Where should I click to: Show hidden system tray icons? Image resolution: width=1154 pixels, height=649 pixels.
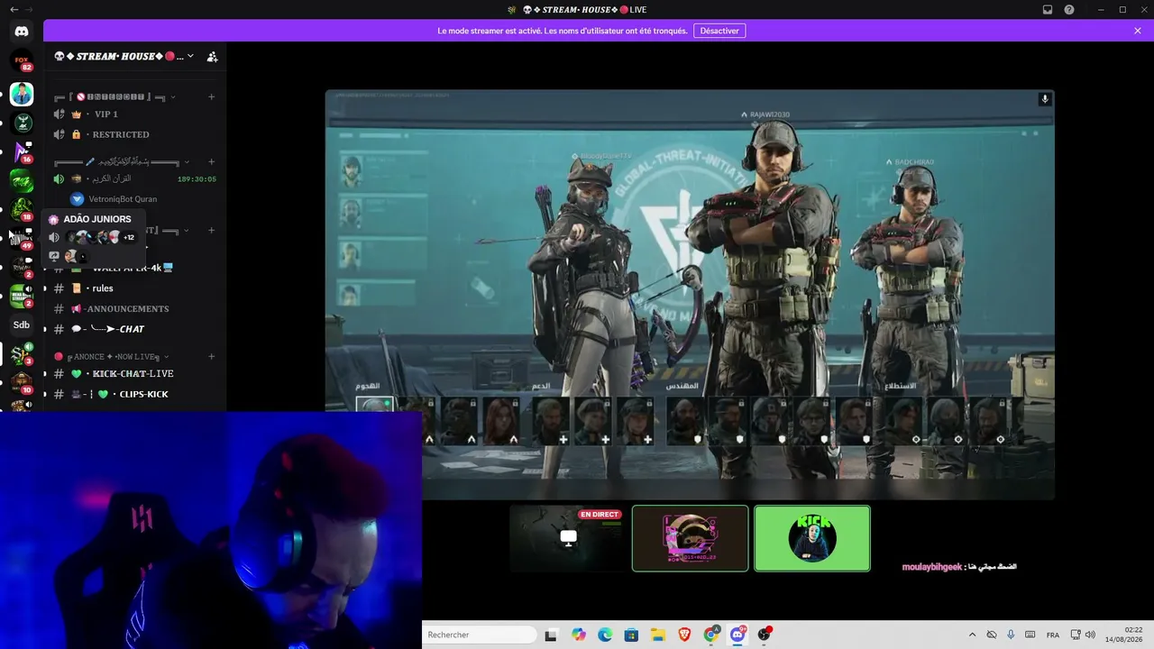tap(972, 635)
